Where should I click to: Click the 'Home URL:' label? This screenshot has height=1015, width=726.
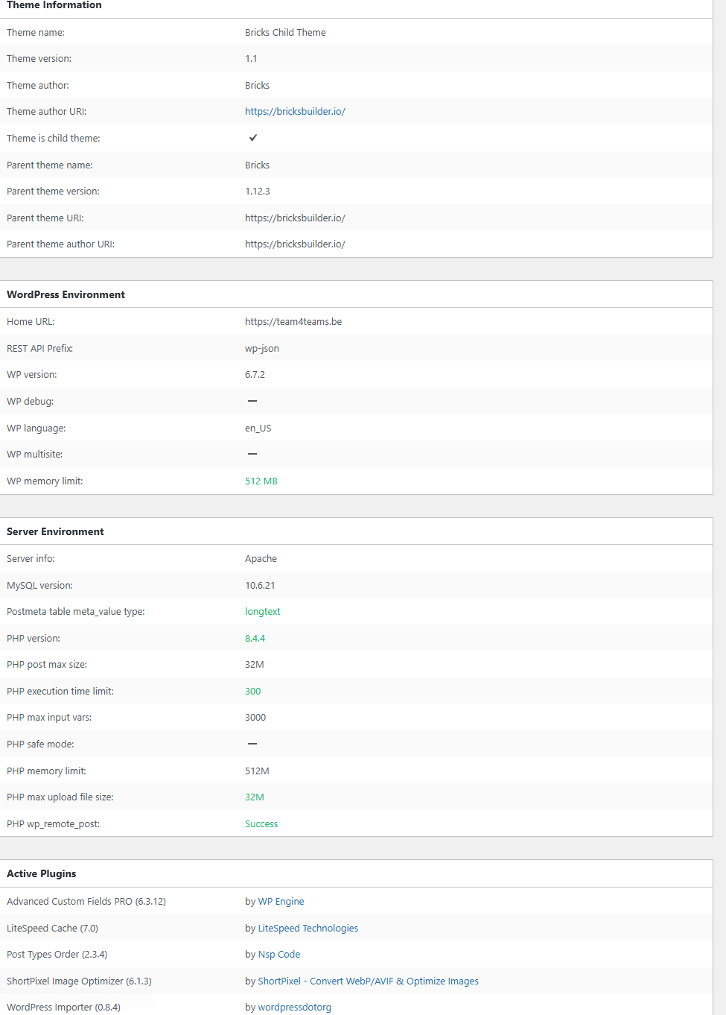click(31, 322)
